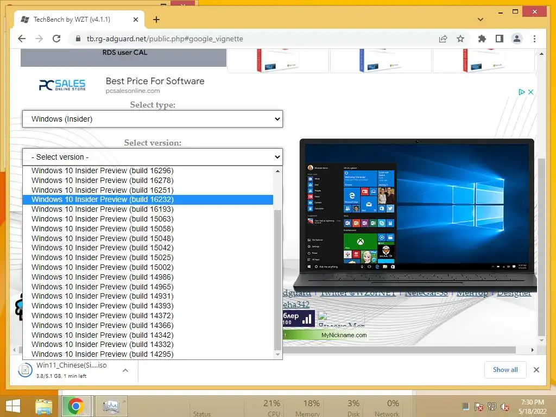Click the network tray icon
The height and width of the screenshot is (417, 556).
[492, 407]
